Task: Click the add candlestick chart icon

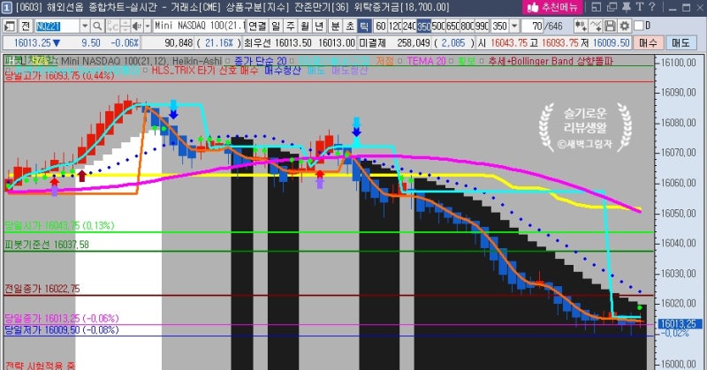Action: tap(581, 26)
